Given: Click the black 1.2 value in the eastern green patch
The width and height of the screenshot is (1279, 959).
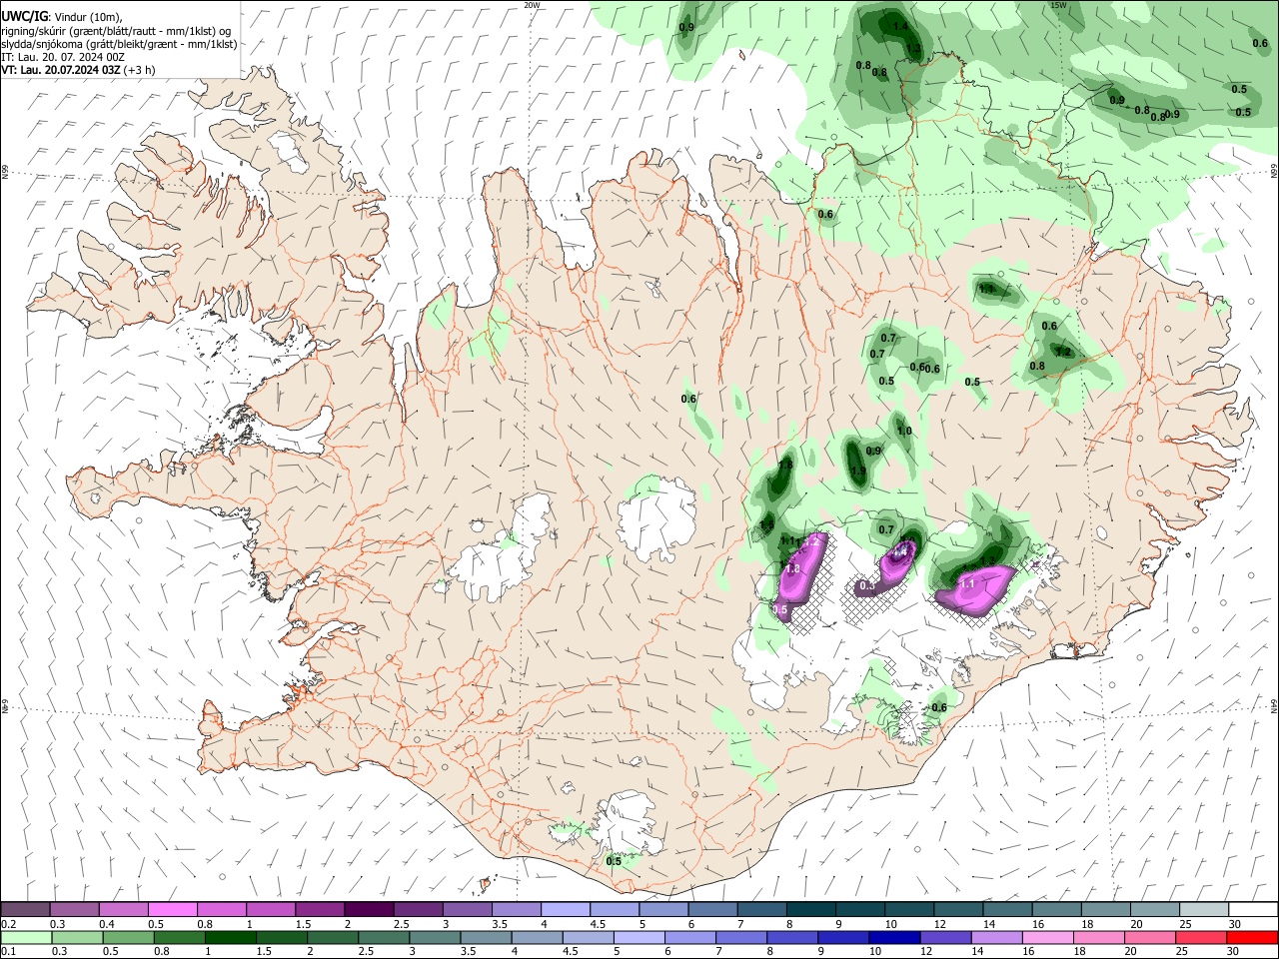Looking at the screenshot, I should (1063, 352).
